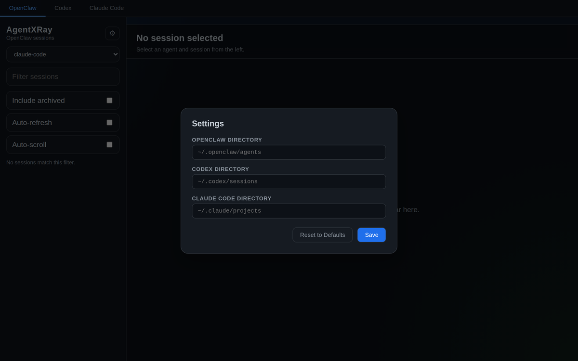Click the 'OpenClaw sessions' subtitle
The height and width of the screenshot is (361, 578).
[30, 38]
